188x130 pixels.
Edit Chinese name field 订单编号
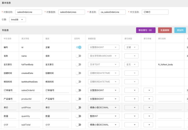[x=10, y=90]
